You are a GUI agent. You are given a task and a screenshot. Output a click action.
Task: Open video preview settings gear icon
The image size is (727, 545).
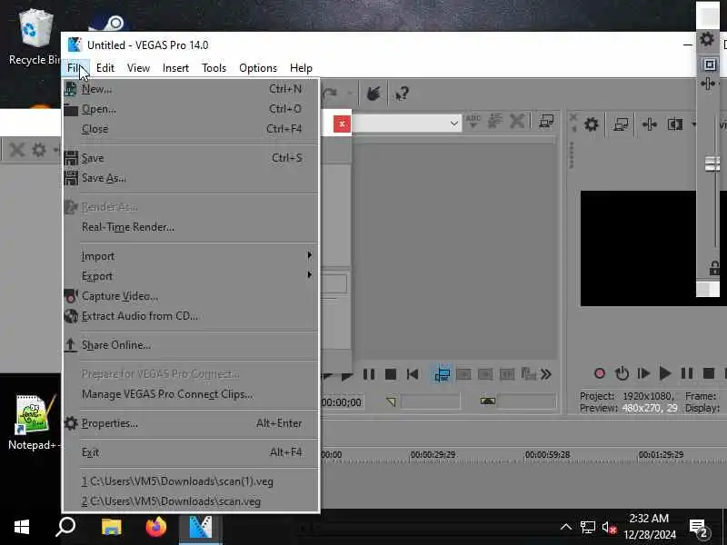pos(592,124)
